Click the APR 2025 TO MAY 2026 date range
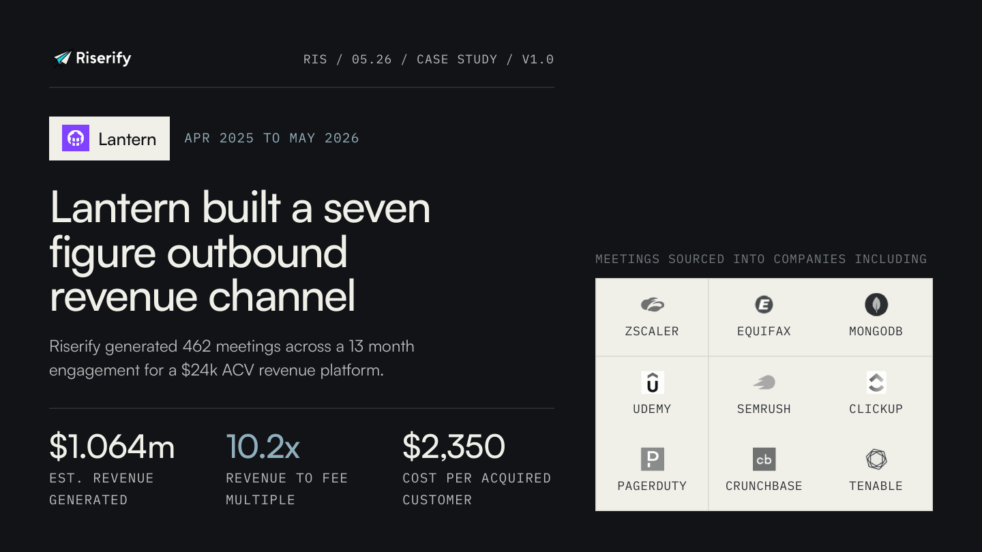The height and width of the screenshot is (552, 982). [x=271, y=138]
